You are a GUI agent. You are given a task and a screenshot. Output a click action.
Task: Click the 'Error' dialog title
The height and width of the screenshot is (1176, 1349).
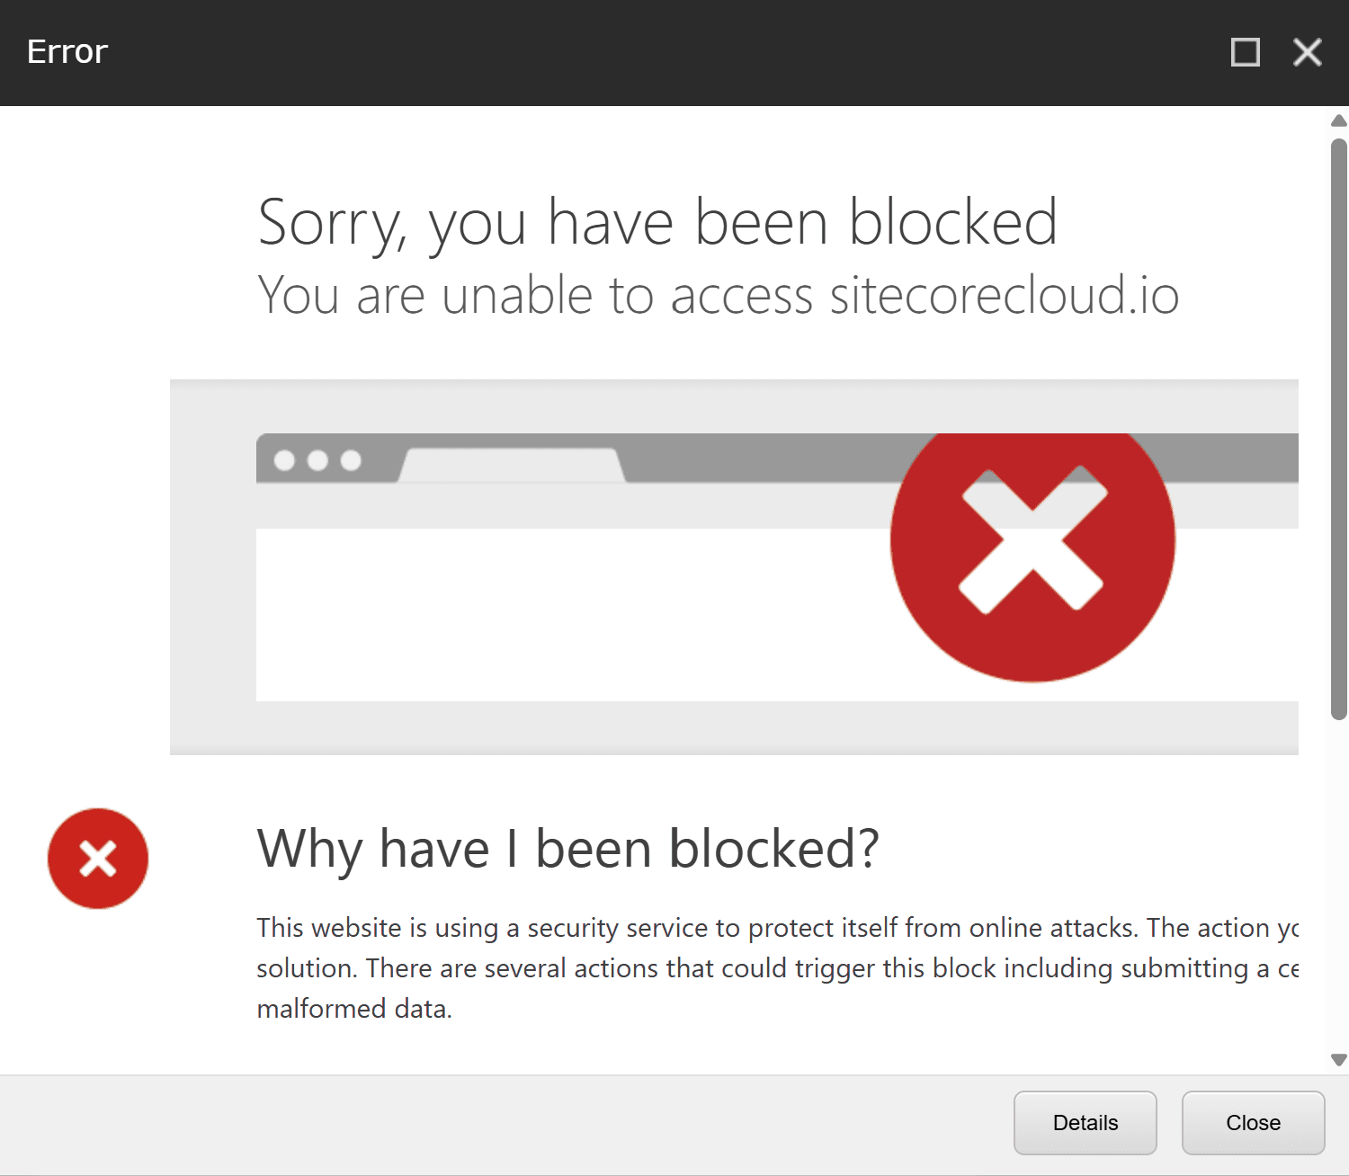pos(67,52)
